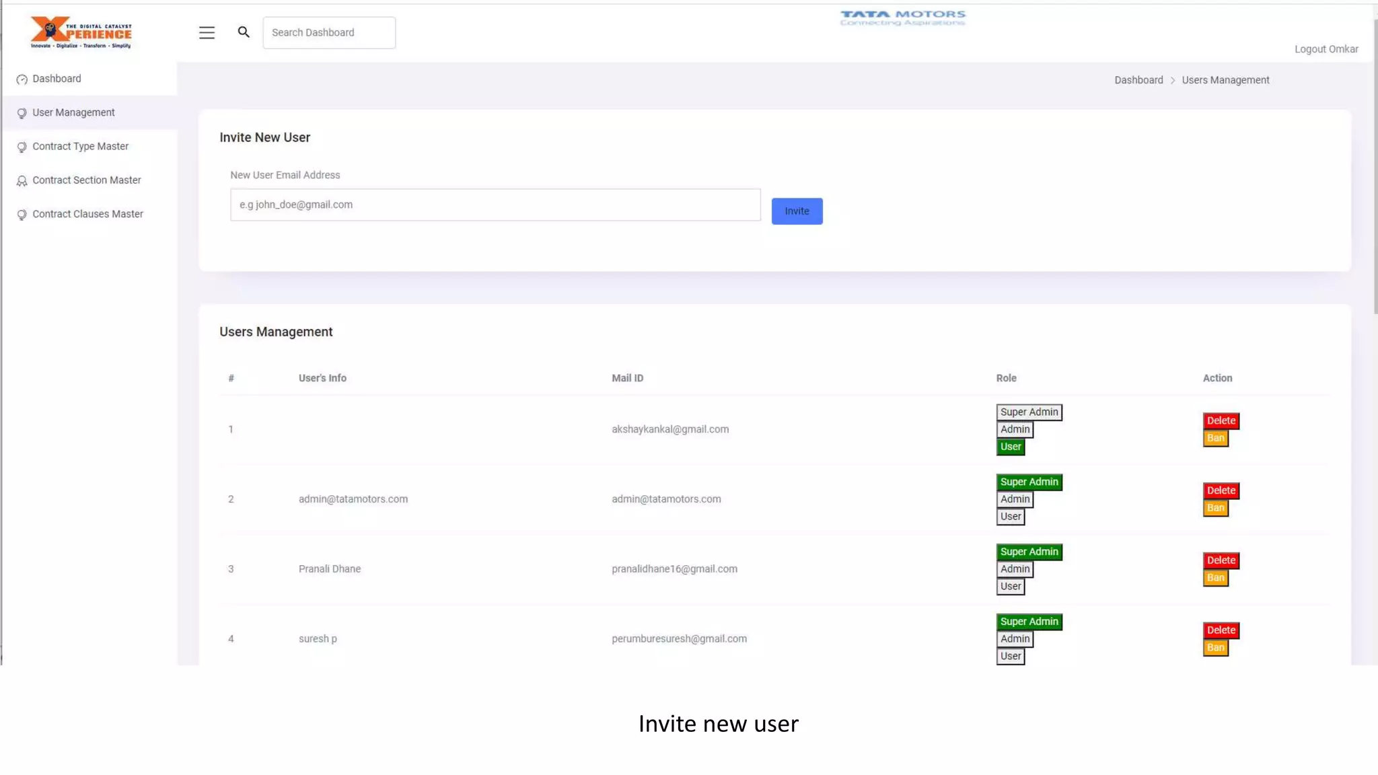Screen dimensions: 1378x775
Task: Click the blue Invite button
Action: 797,211
